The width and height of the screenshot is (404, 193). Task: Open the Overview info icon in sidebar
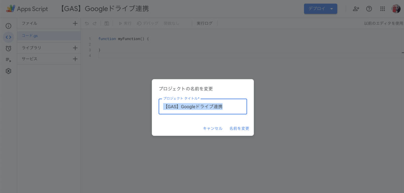point(8,26)
